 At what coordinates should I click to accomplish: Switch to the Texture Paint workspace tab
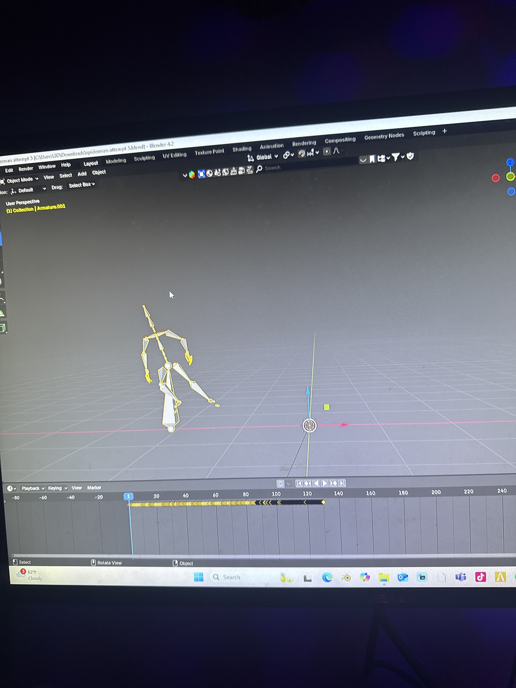(x=209, y=152)
